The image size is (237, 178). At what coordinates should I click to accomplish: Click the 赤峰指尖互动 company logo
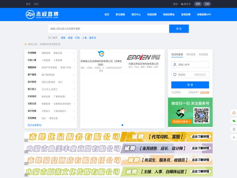coord(101,54)
